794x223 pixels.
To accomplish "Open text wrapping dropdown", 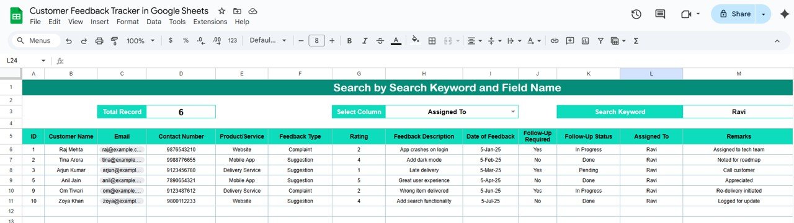I will coord(514,41).
